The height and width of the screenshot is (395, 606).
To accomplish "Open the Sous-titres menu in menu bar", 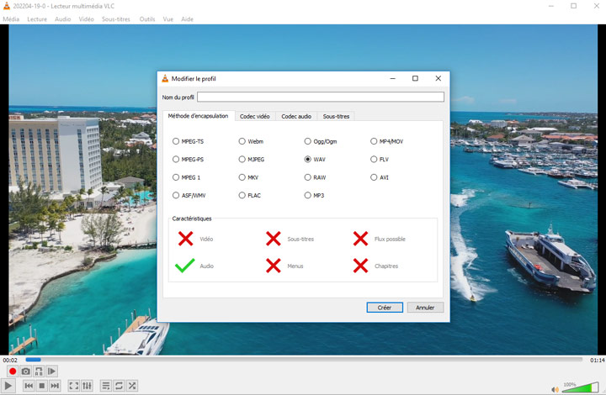I will tap(116, 18).
